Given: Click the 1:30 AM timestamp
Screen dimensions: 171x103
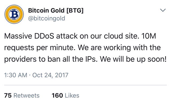Looking at the screenshot, I should [x=16, y=75].
